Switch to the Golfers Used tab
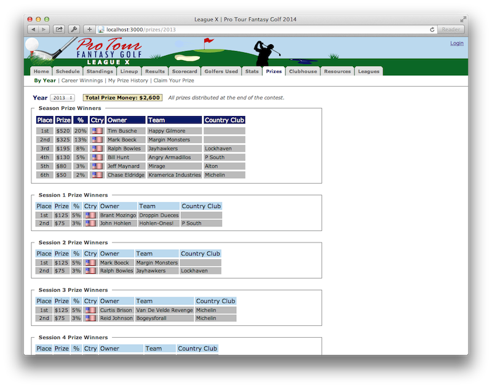The image size is (492, 388). coord(221,71)
